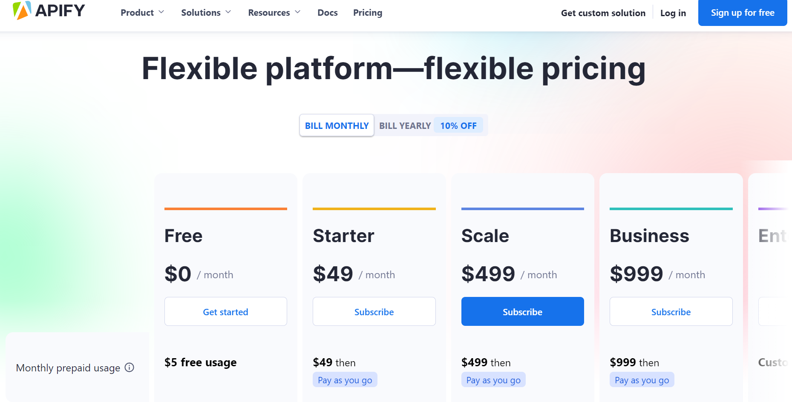Expand the Resources dropdown menu
The image size is (792, 402).
274,13
